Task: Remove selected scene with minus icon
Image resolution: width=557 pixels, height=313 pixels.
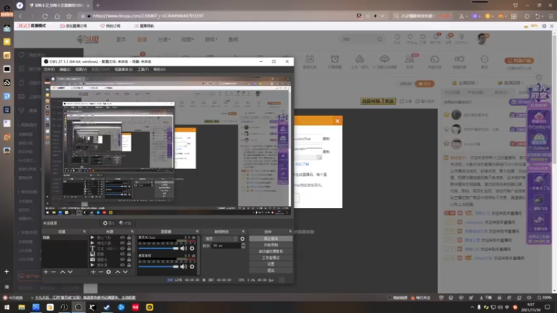Action: coord(54,272)
